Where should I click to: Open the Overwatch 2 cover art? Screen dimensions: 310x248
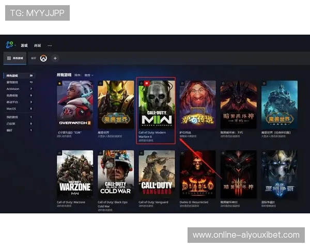click(x=75, y=104)
